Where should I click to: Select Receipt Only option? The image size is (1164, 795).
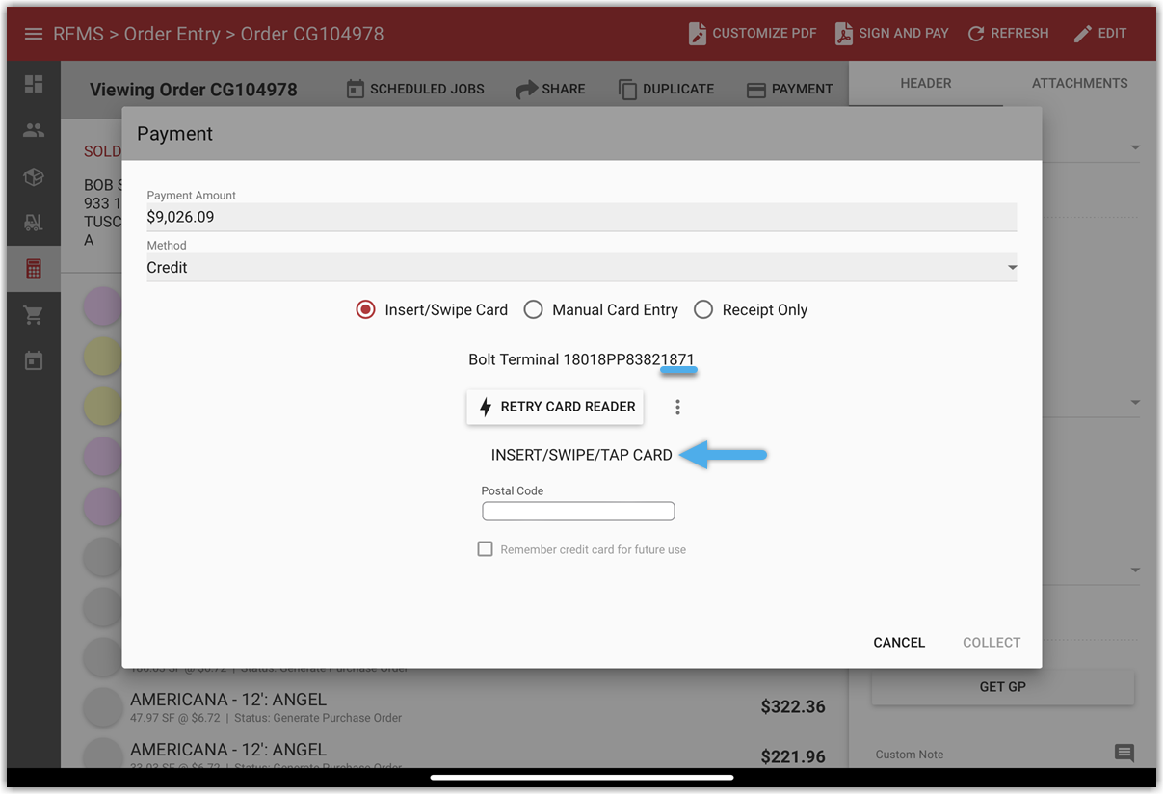click(751, 310)
